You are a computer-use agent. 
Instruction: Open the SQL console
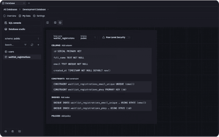click(22, 23)
